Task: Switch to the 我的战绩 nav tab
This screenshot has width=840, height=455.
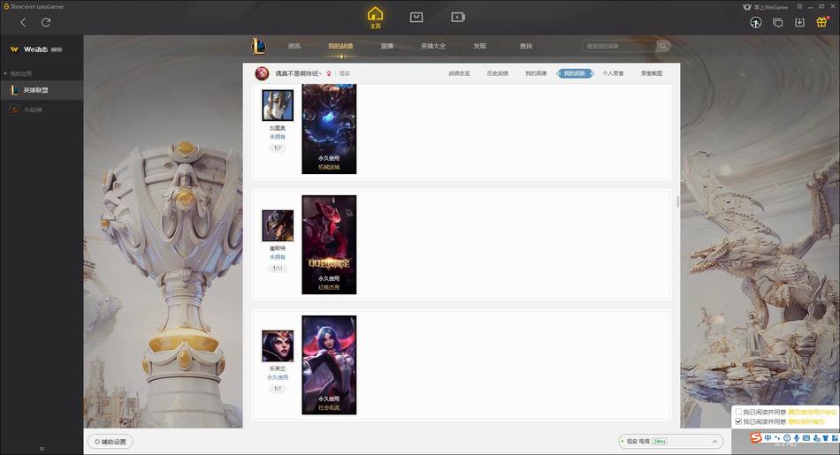Action: (340, 46)
